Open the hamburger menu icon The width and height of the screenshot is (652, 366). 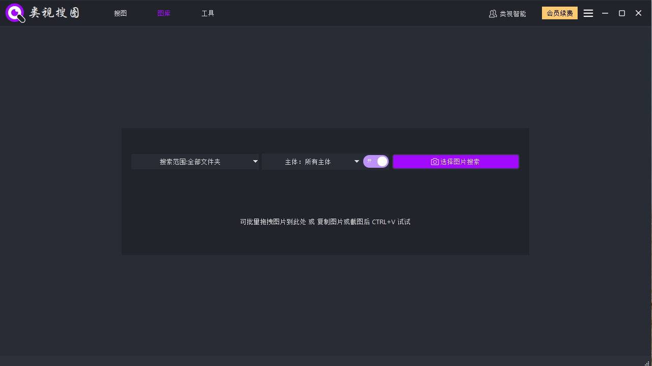click(588, 13)
